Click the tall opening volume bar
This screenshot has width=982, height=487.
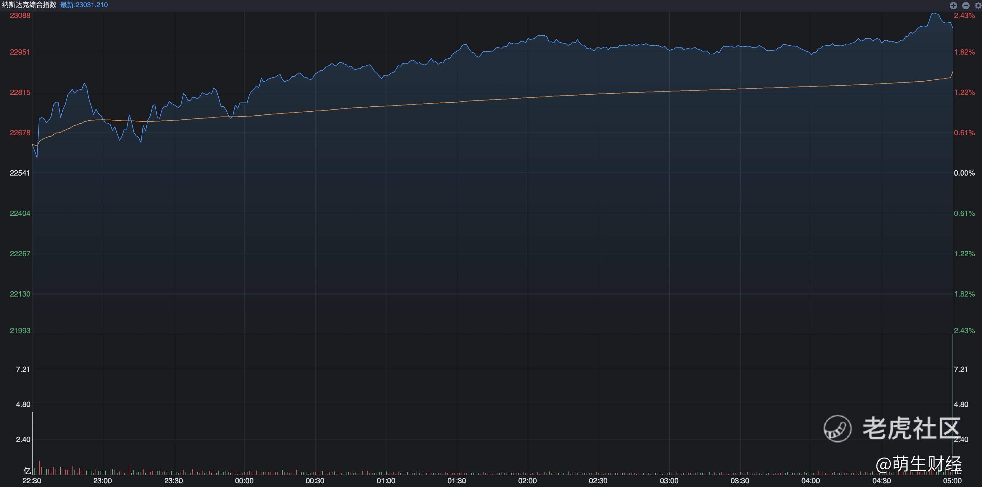32,444
